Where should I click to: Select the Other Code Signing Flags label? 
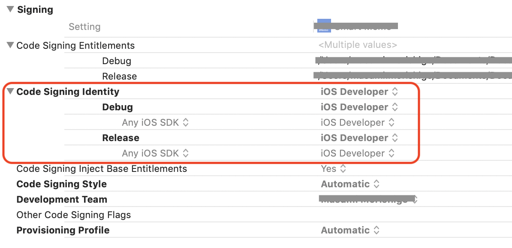(73, 215)
